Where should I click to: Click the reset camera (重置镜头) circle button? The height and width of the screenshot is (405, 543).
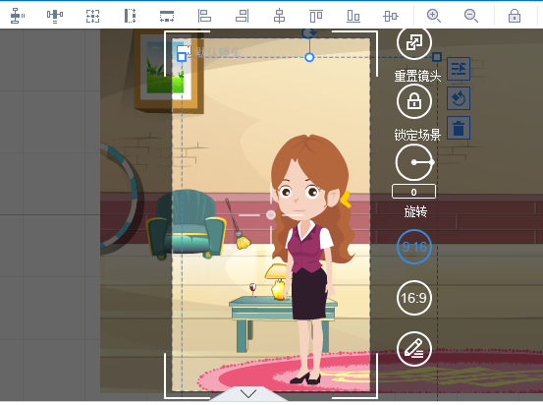pyautogui.click(x=414, y=43)
